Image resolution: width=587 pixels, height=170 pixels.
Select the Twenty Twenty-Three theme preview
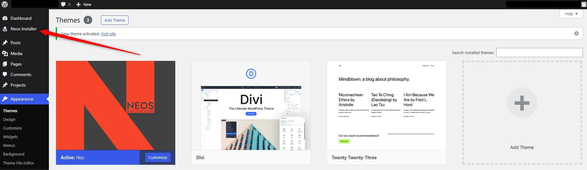(386, 105)
